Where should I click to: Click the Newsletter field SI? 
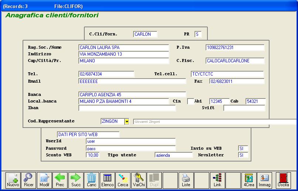(x=243, y=155)
